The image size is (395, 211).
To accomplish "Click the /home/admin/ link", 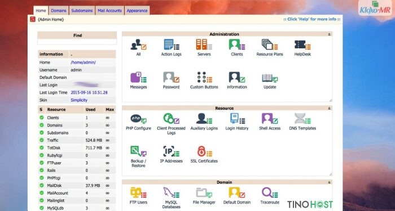I will [x=83, y=62].
